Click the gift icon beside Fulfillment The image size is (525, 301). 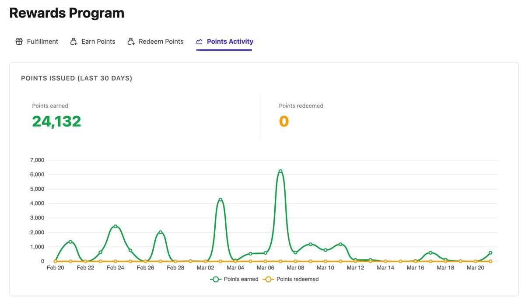19,41
